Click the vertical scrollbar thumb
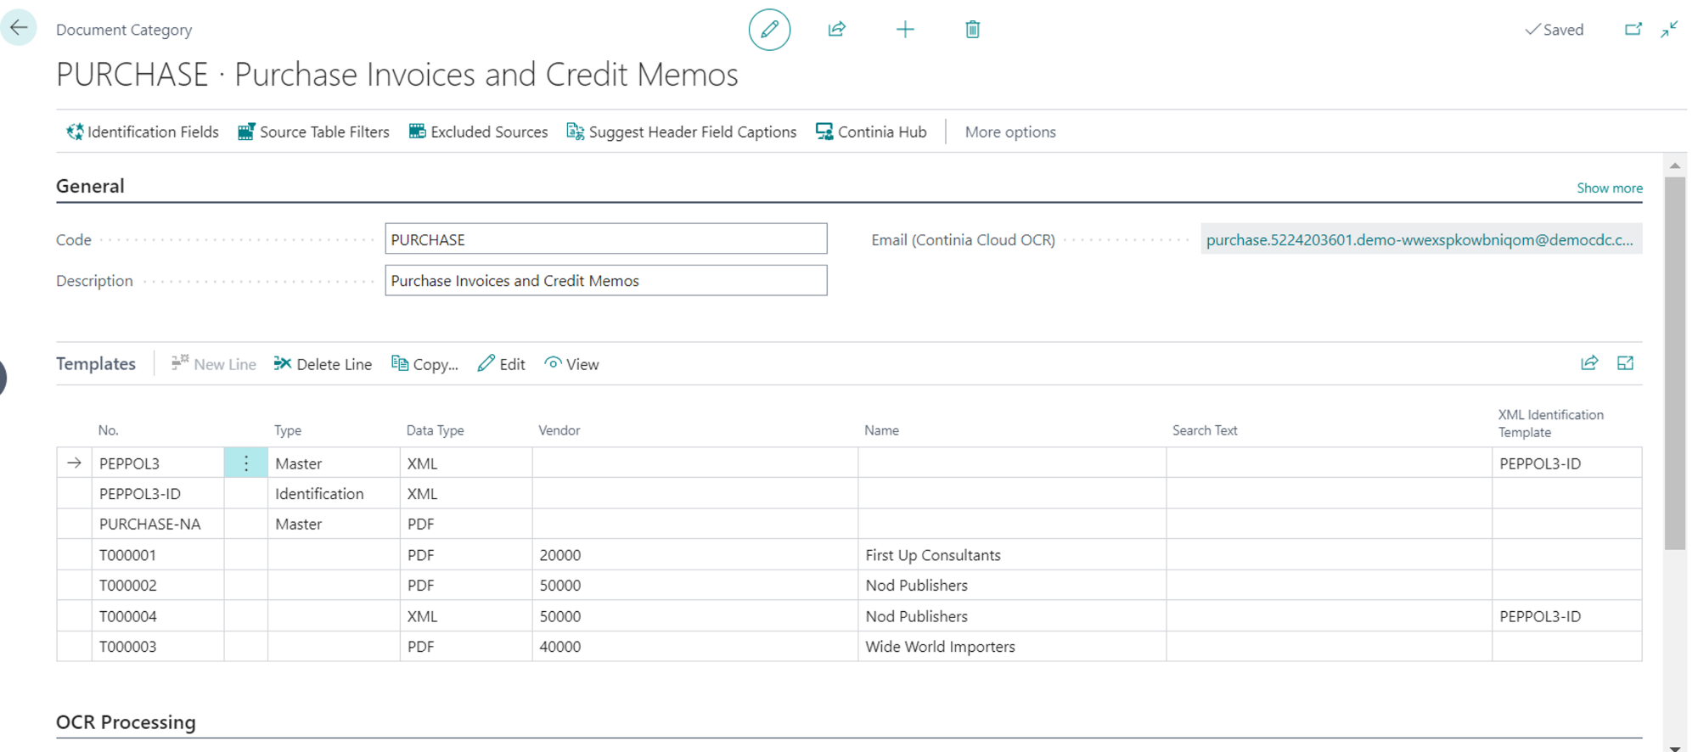1698x752 pixels. (1674, 356)
